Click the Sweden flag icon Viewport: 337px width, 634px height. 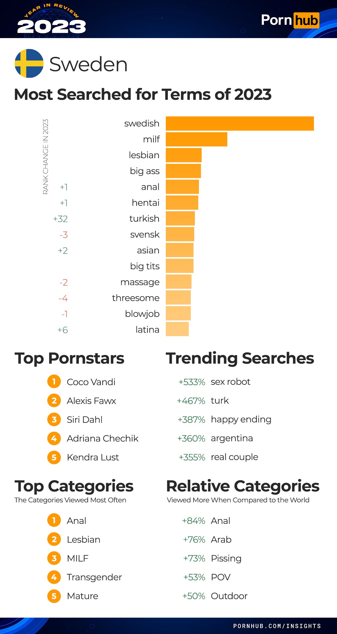click(29, 63)
